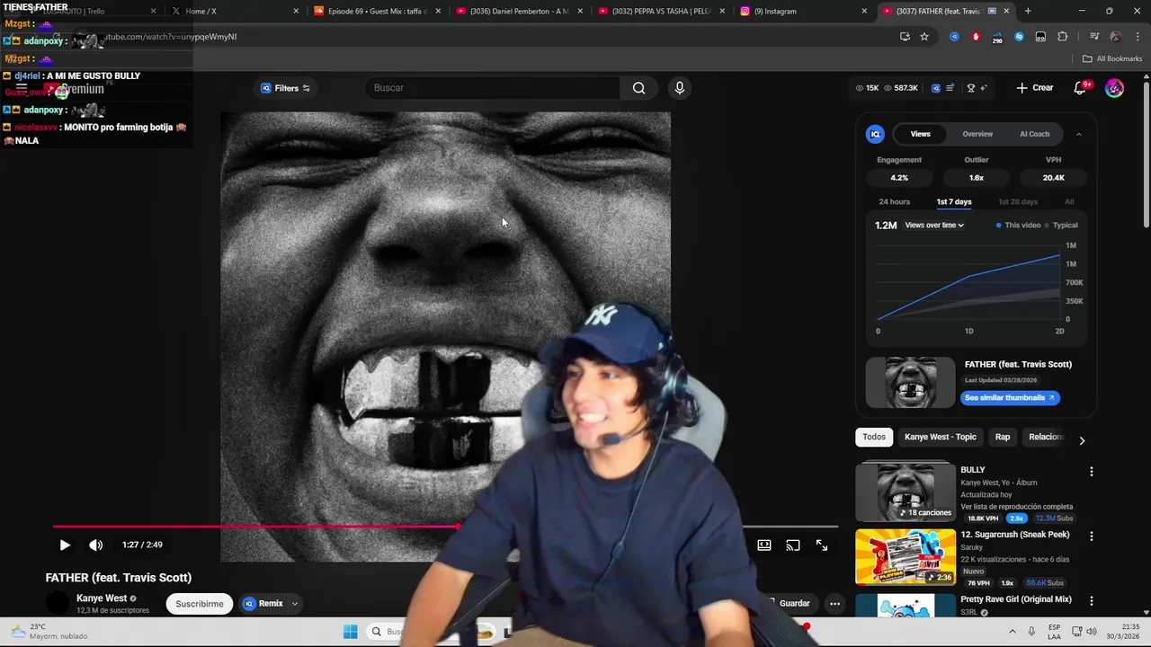Select the 24 hours time range

click(894, 202)
